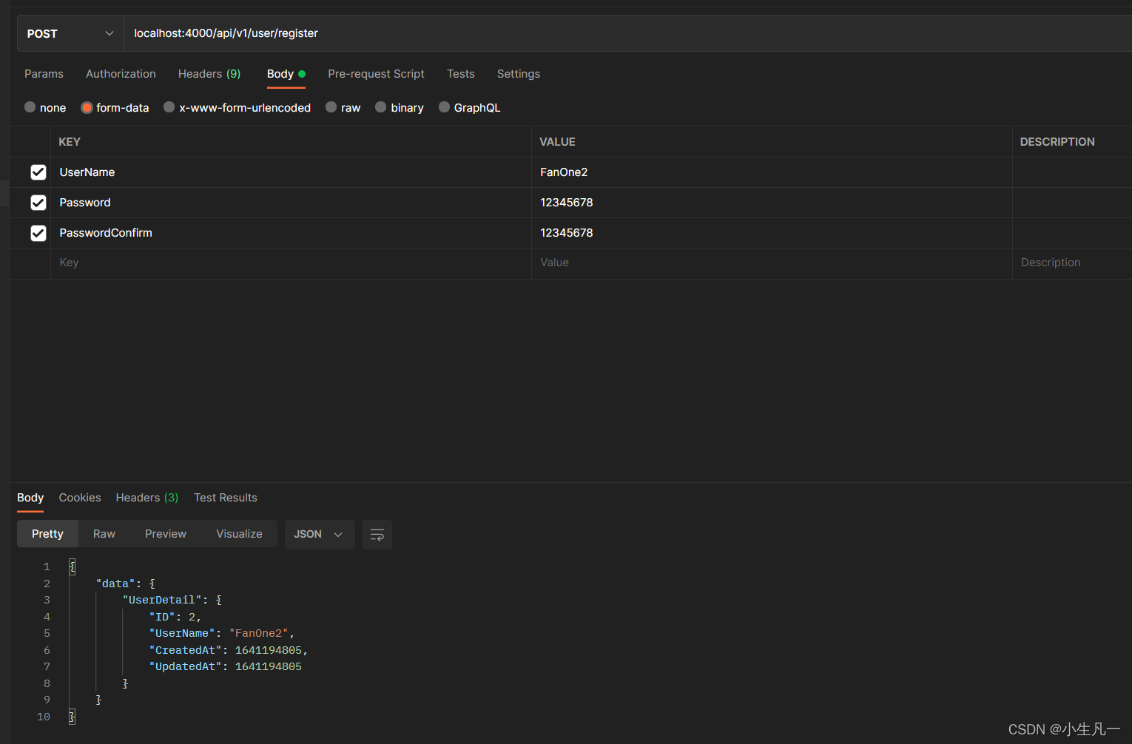This screenshot has width=1132, height=744.
Task: Open the Settings tab
Action: tap(519, 74)
